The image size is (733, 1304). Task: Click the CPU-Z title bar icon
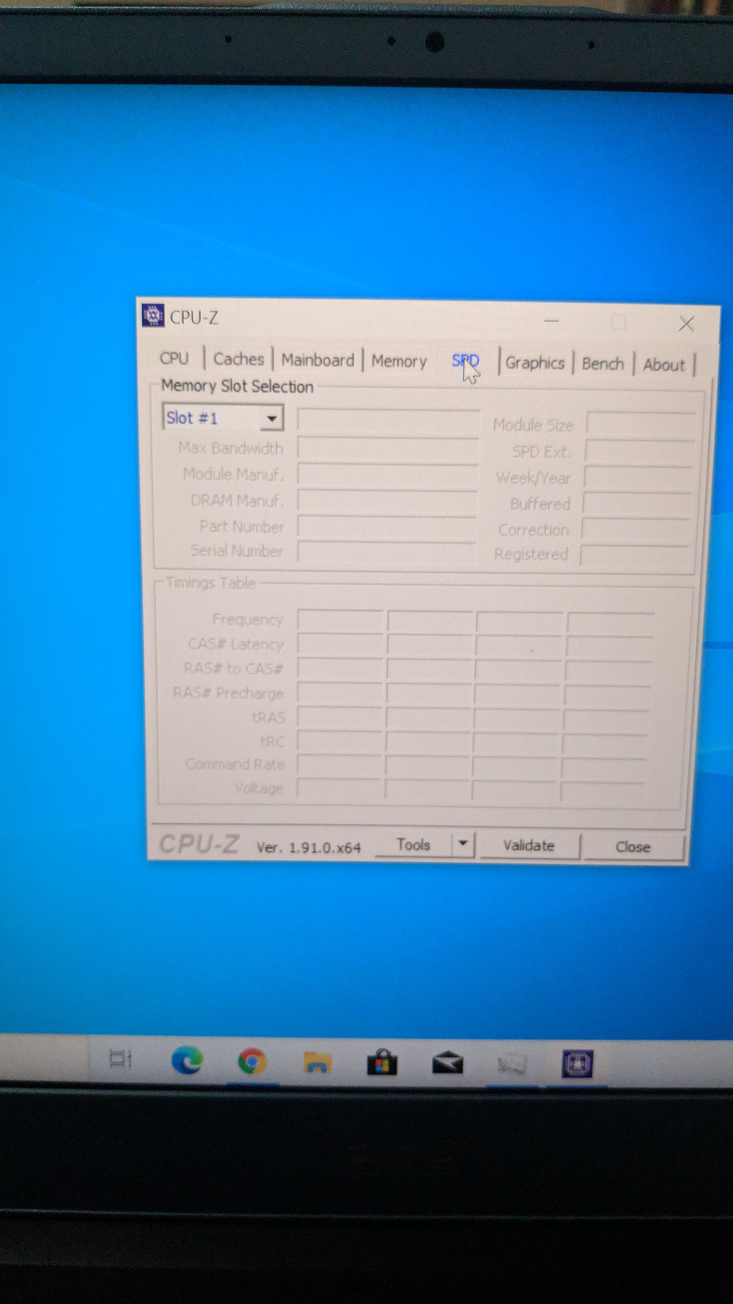click(153, 315)
